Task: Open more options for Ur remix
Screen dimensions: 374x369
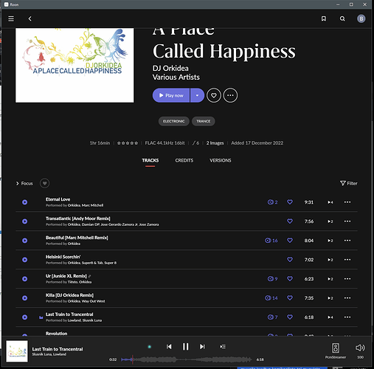Action: (347, 279)
